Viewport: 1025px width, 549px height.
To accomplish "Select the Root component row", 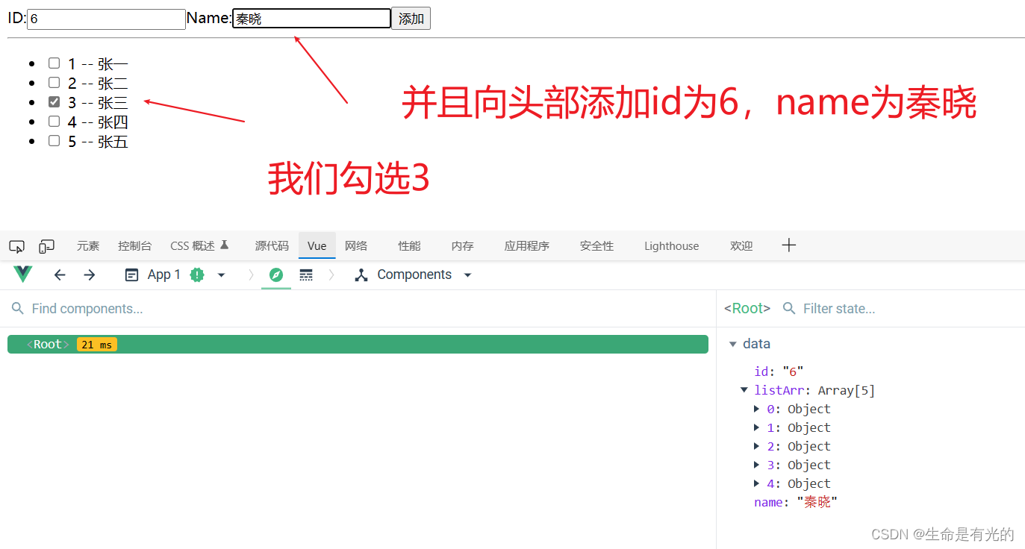I will [358, 345].
